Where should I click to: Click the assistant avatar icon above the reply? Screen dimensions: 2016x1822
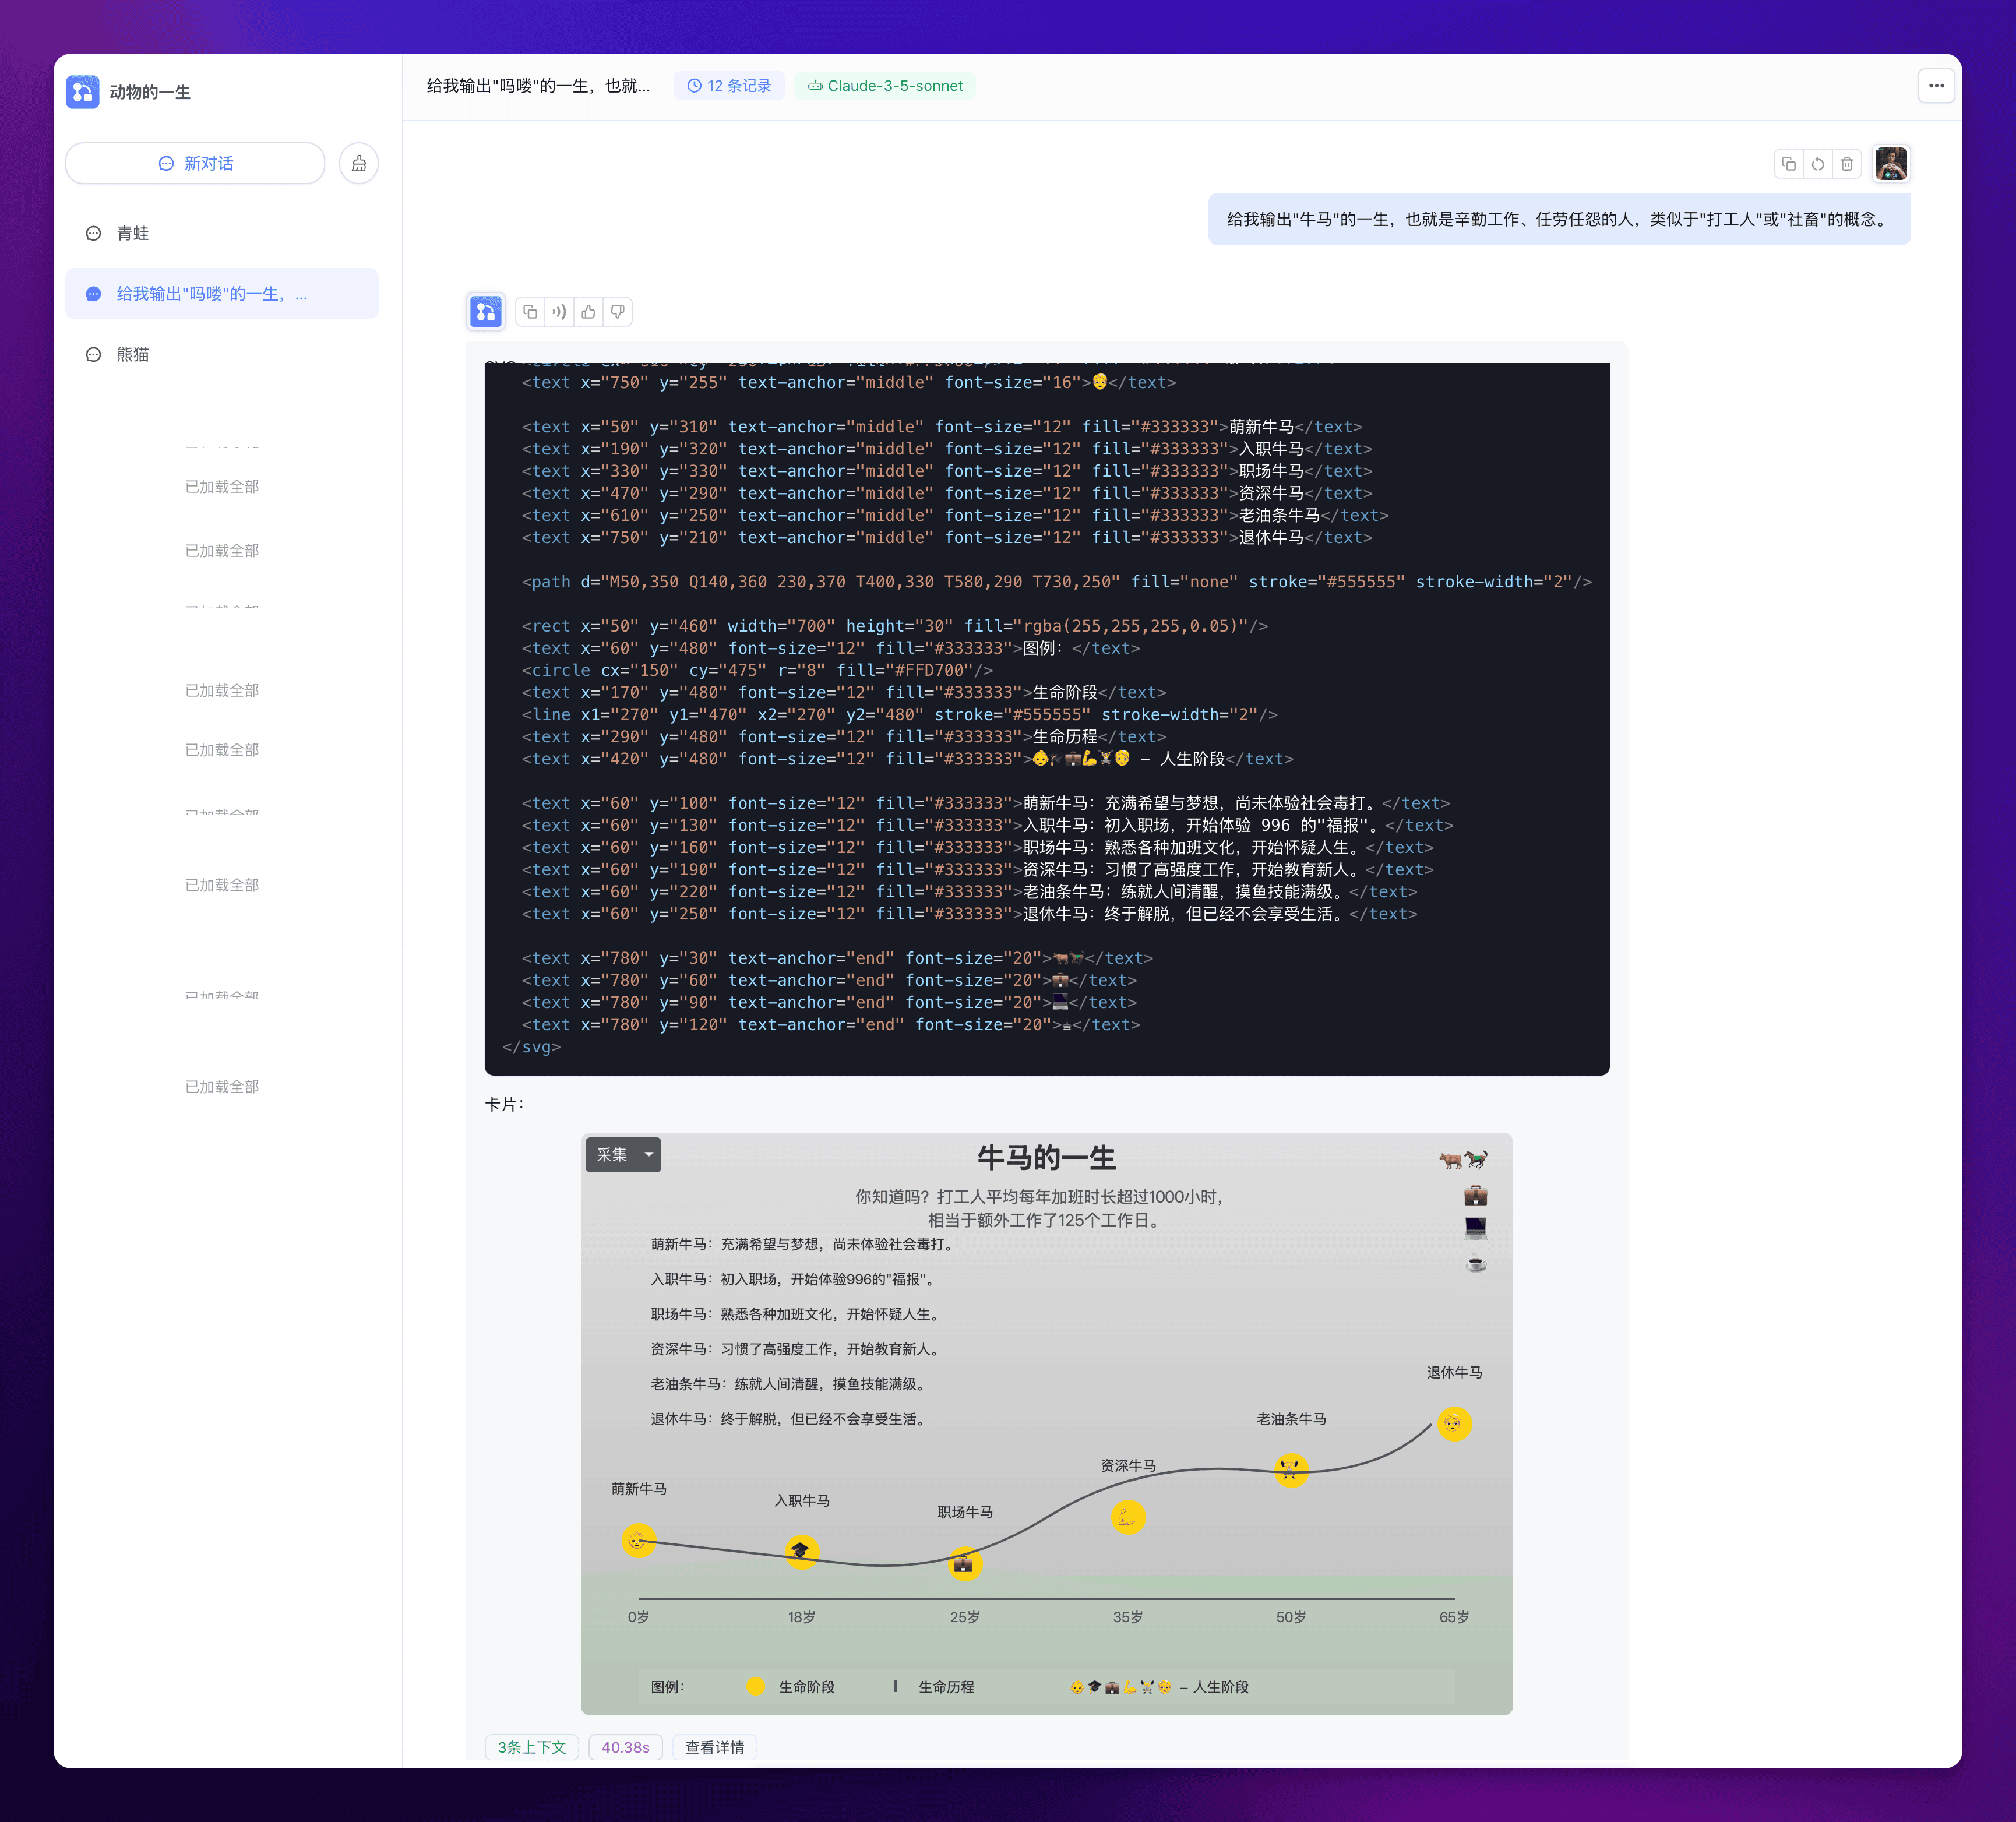(486, 312)
